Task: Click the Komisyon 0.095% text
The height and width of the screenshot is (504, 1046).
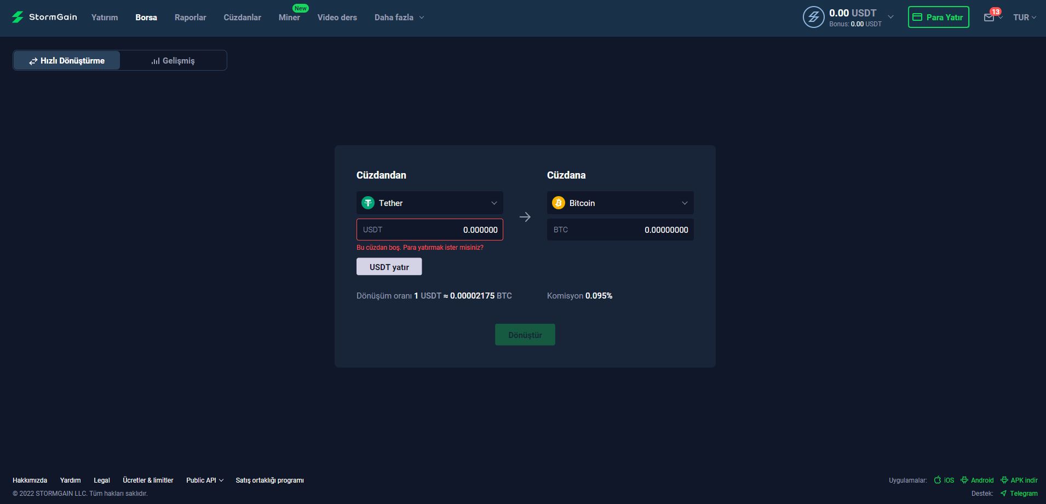Action: pos(579,296)
